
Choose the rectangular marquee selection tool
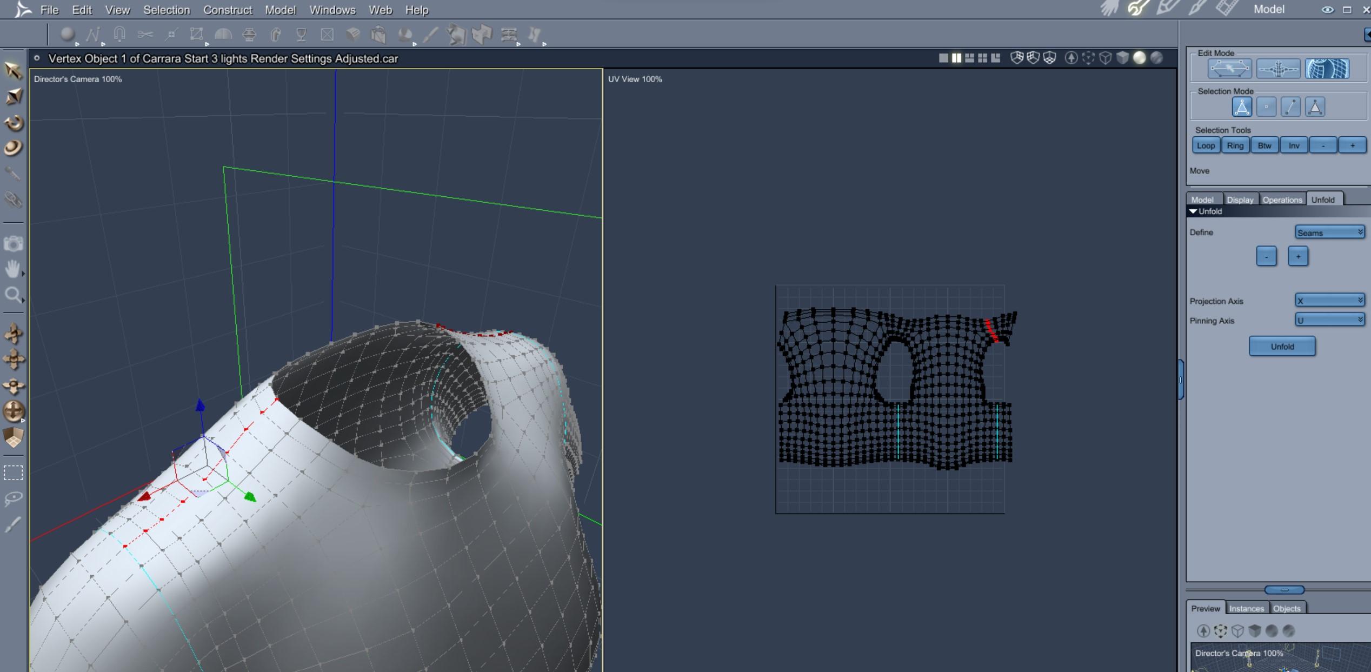click(x=13, y=473)
